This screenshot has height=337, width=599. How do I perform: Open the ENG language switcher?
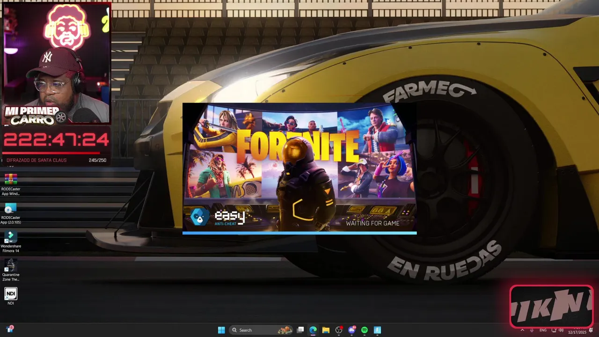pyautogui.click(x=543, y=330)
